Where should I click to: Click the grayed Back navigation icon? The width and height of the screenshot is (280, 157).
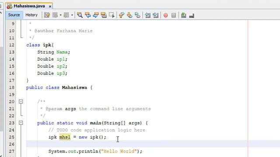[x=55, y=15]
